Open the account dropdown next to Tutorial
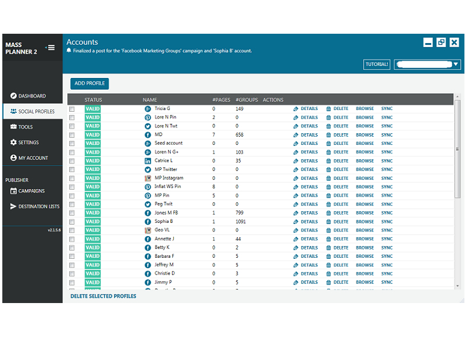The width and height of the screenshot is (465, 349). (x=427, y=64)
